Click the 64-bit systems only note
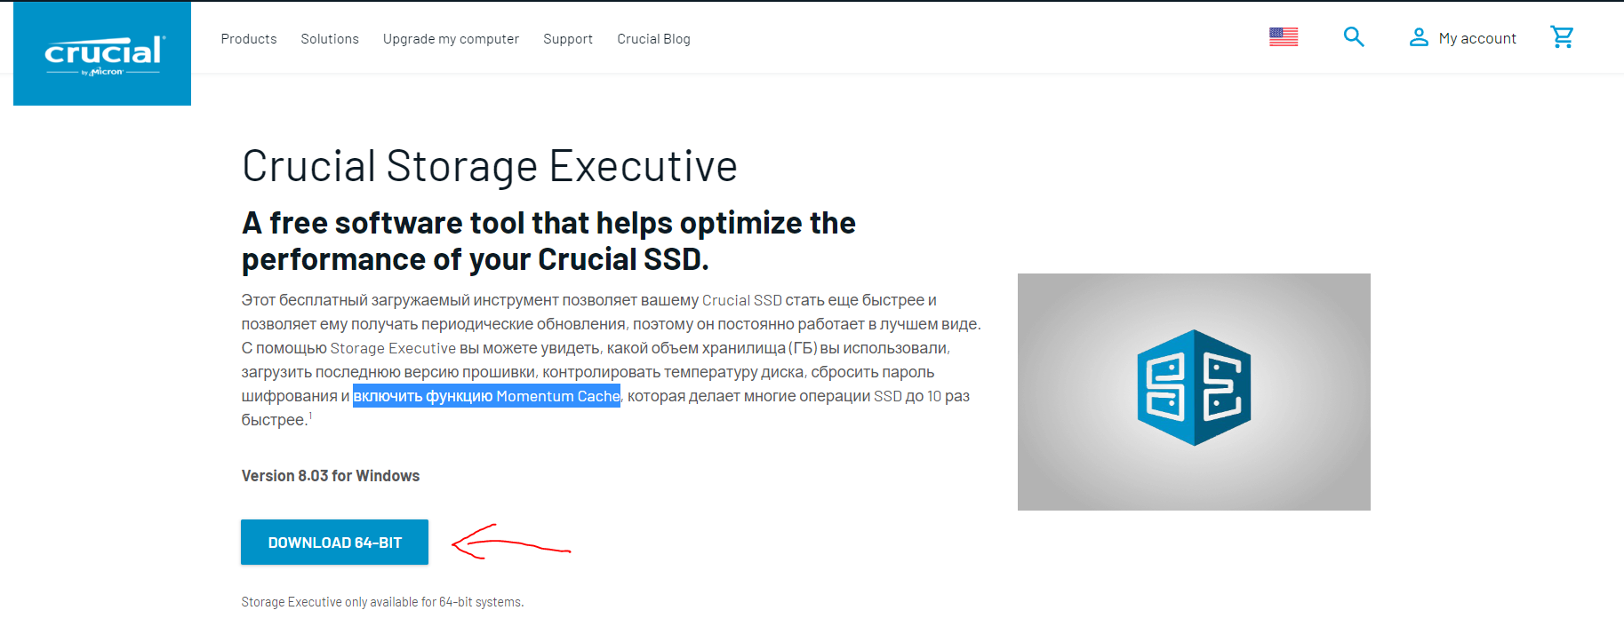The image size is (1624, 634). point(382,602)
